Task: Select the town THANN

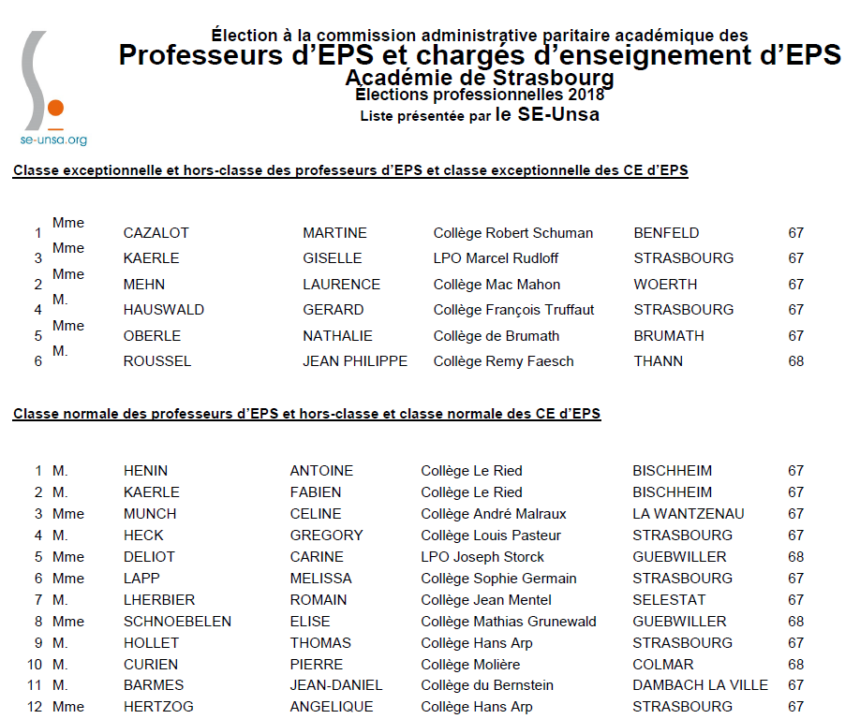Action: click(x=658, y=361)
